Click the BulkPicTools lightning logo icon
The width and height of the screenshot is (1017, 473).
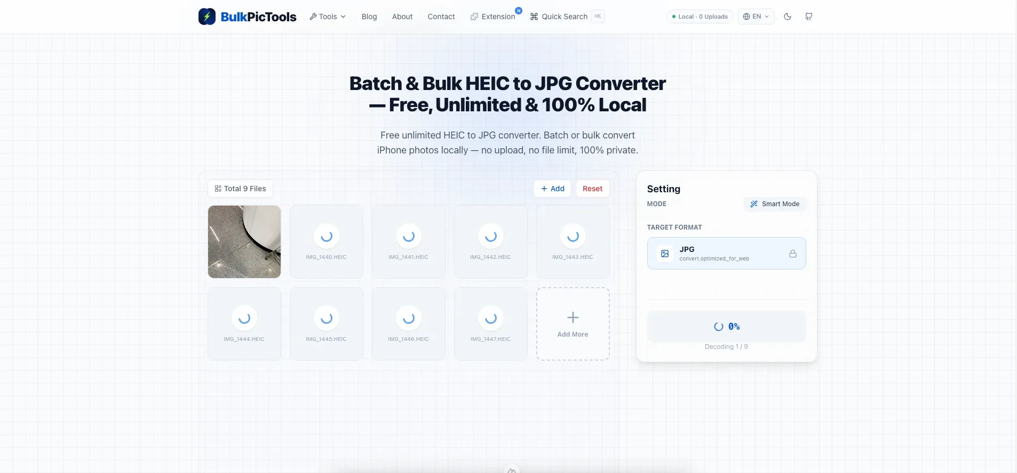click(207, 17)
